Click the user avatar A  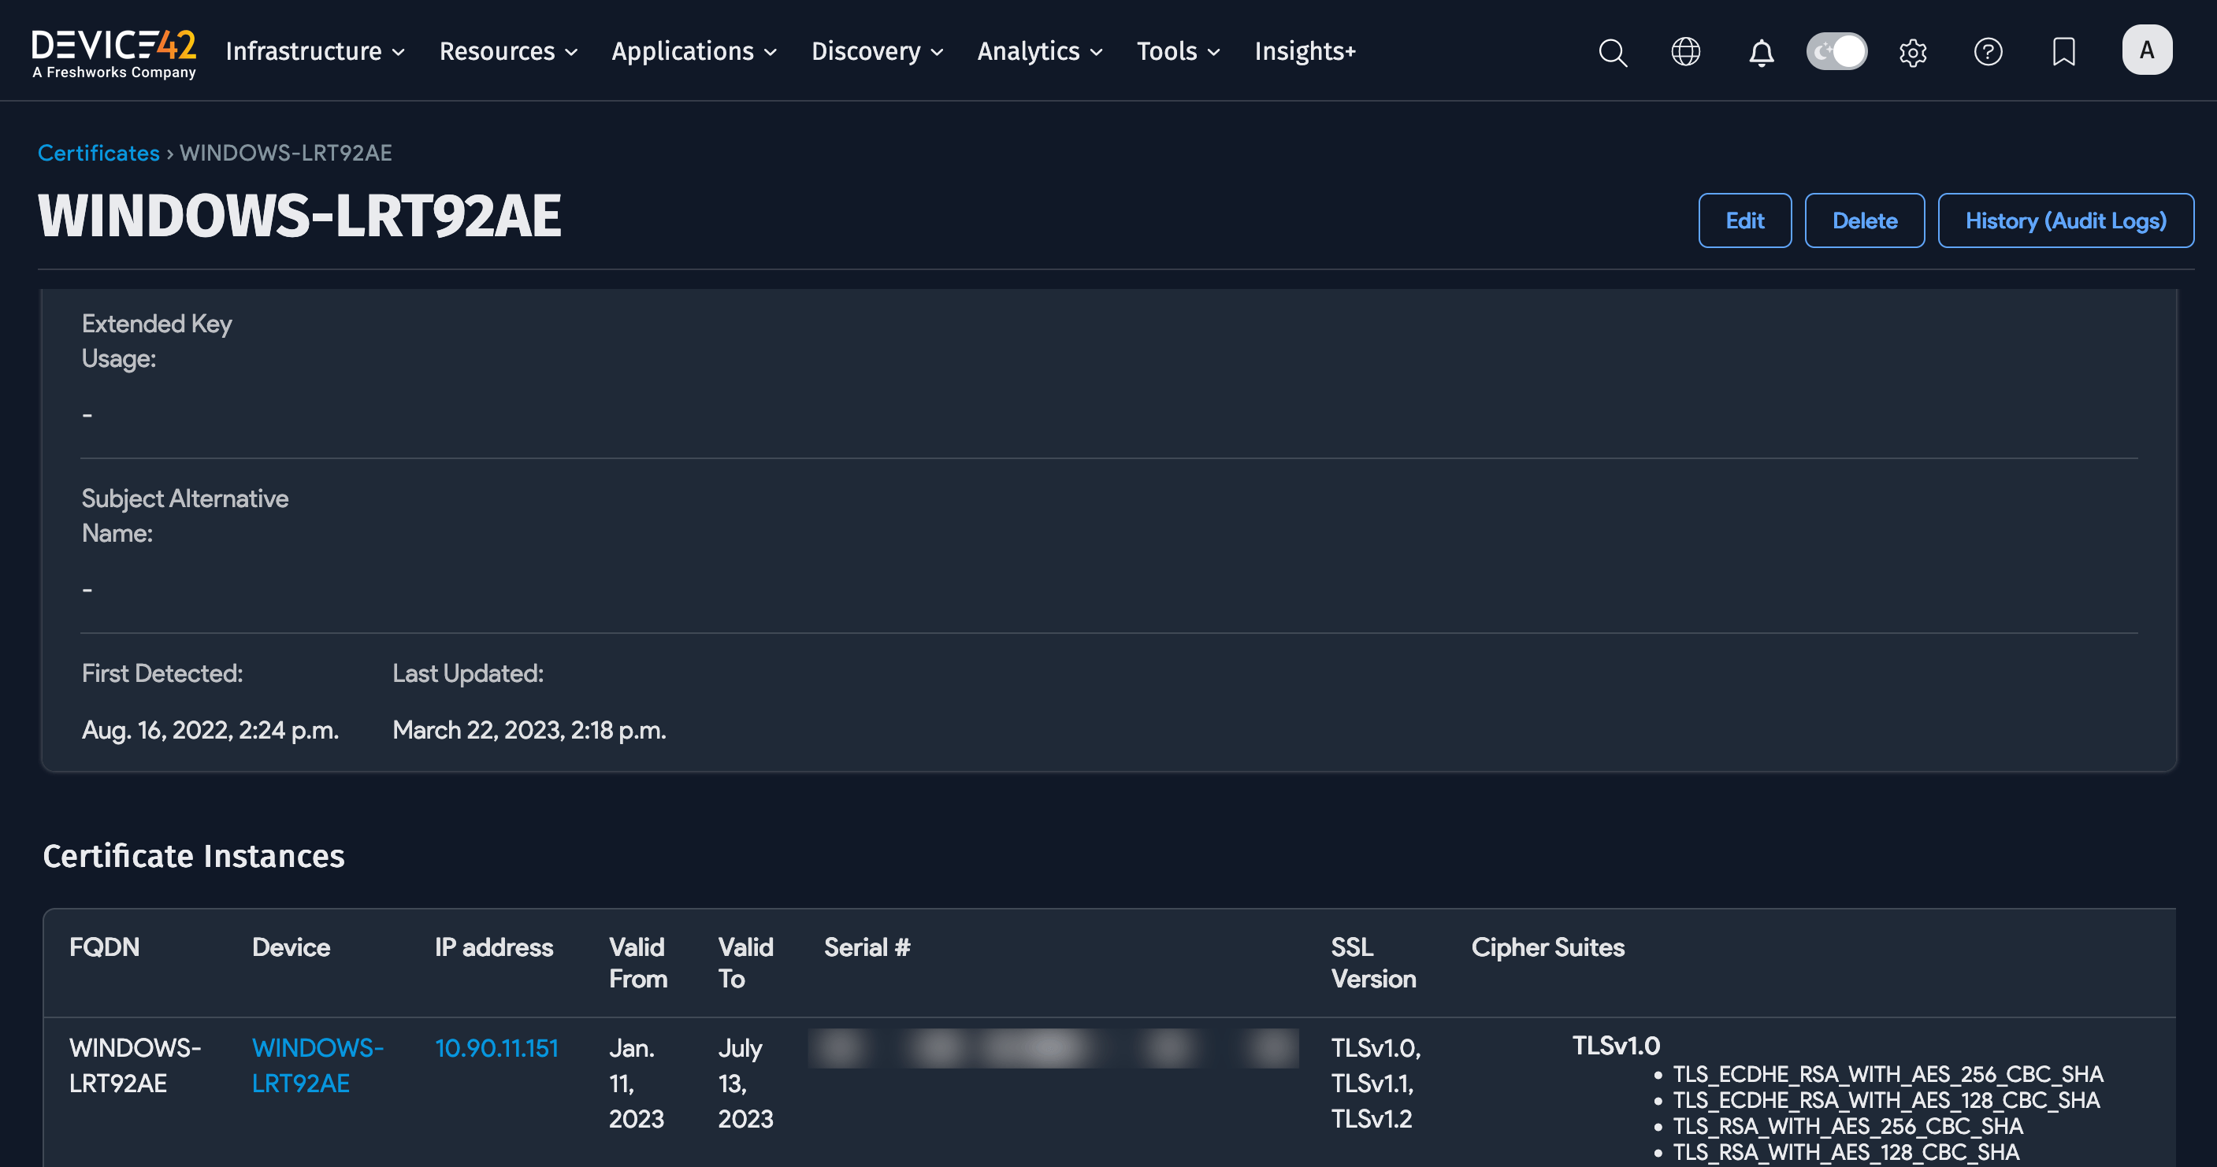2146,50
